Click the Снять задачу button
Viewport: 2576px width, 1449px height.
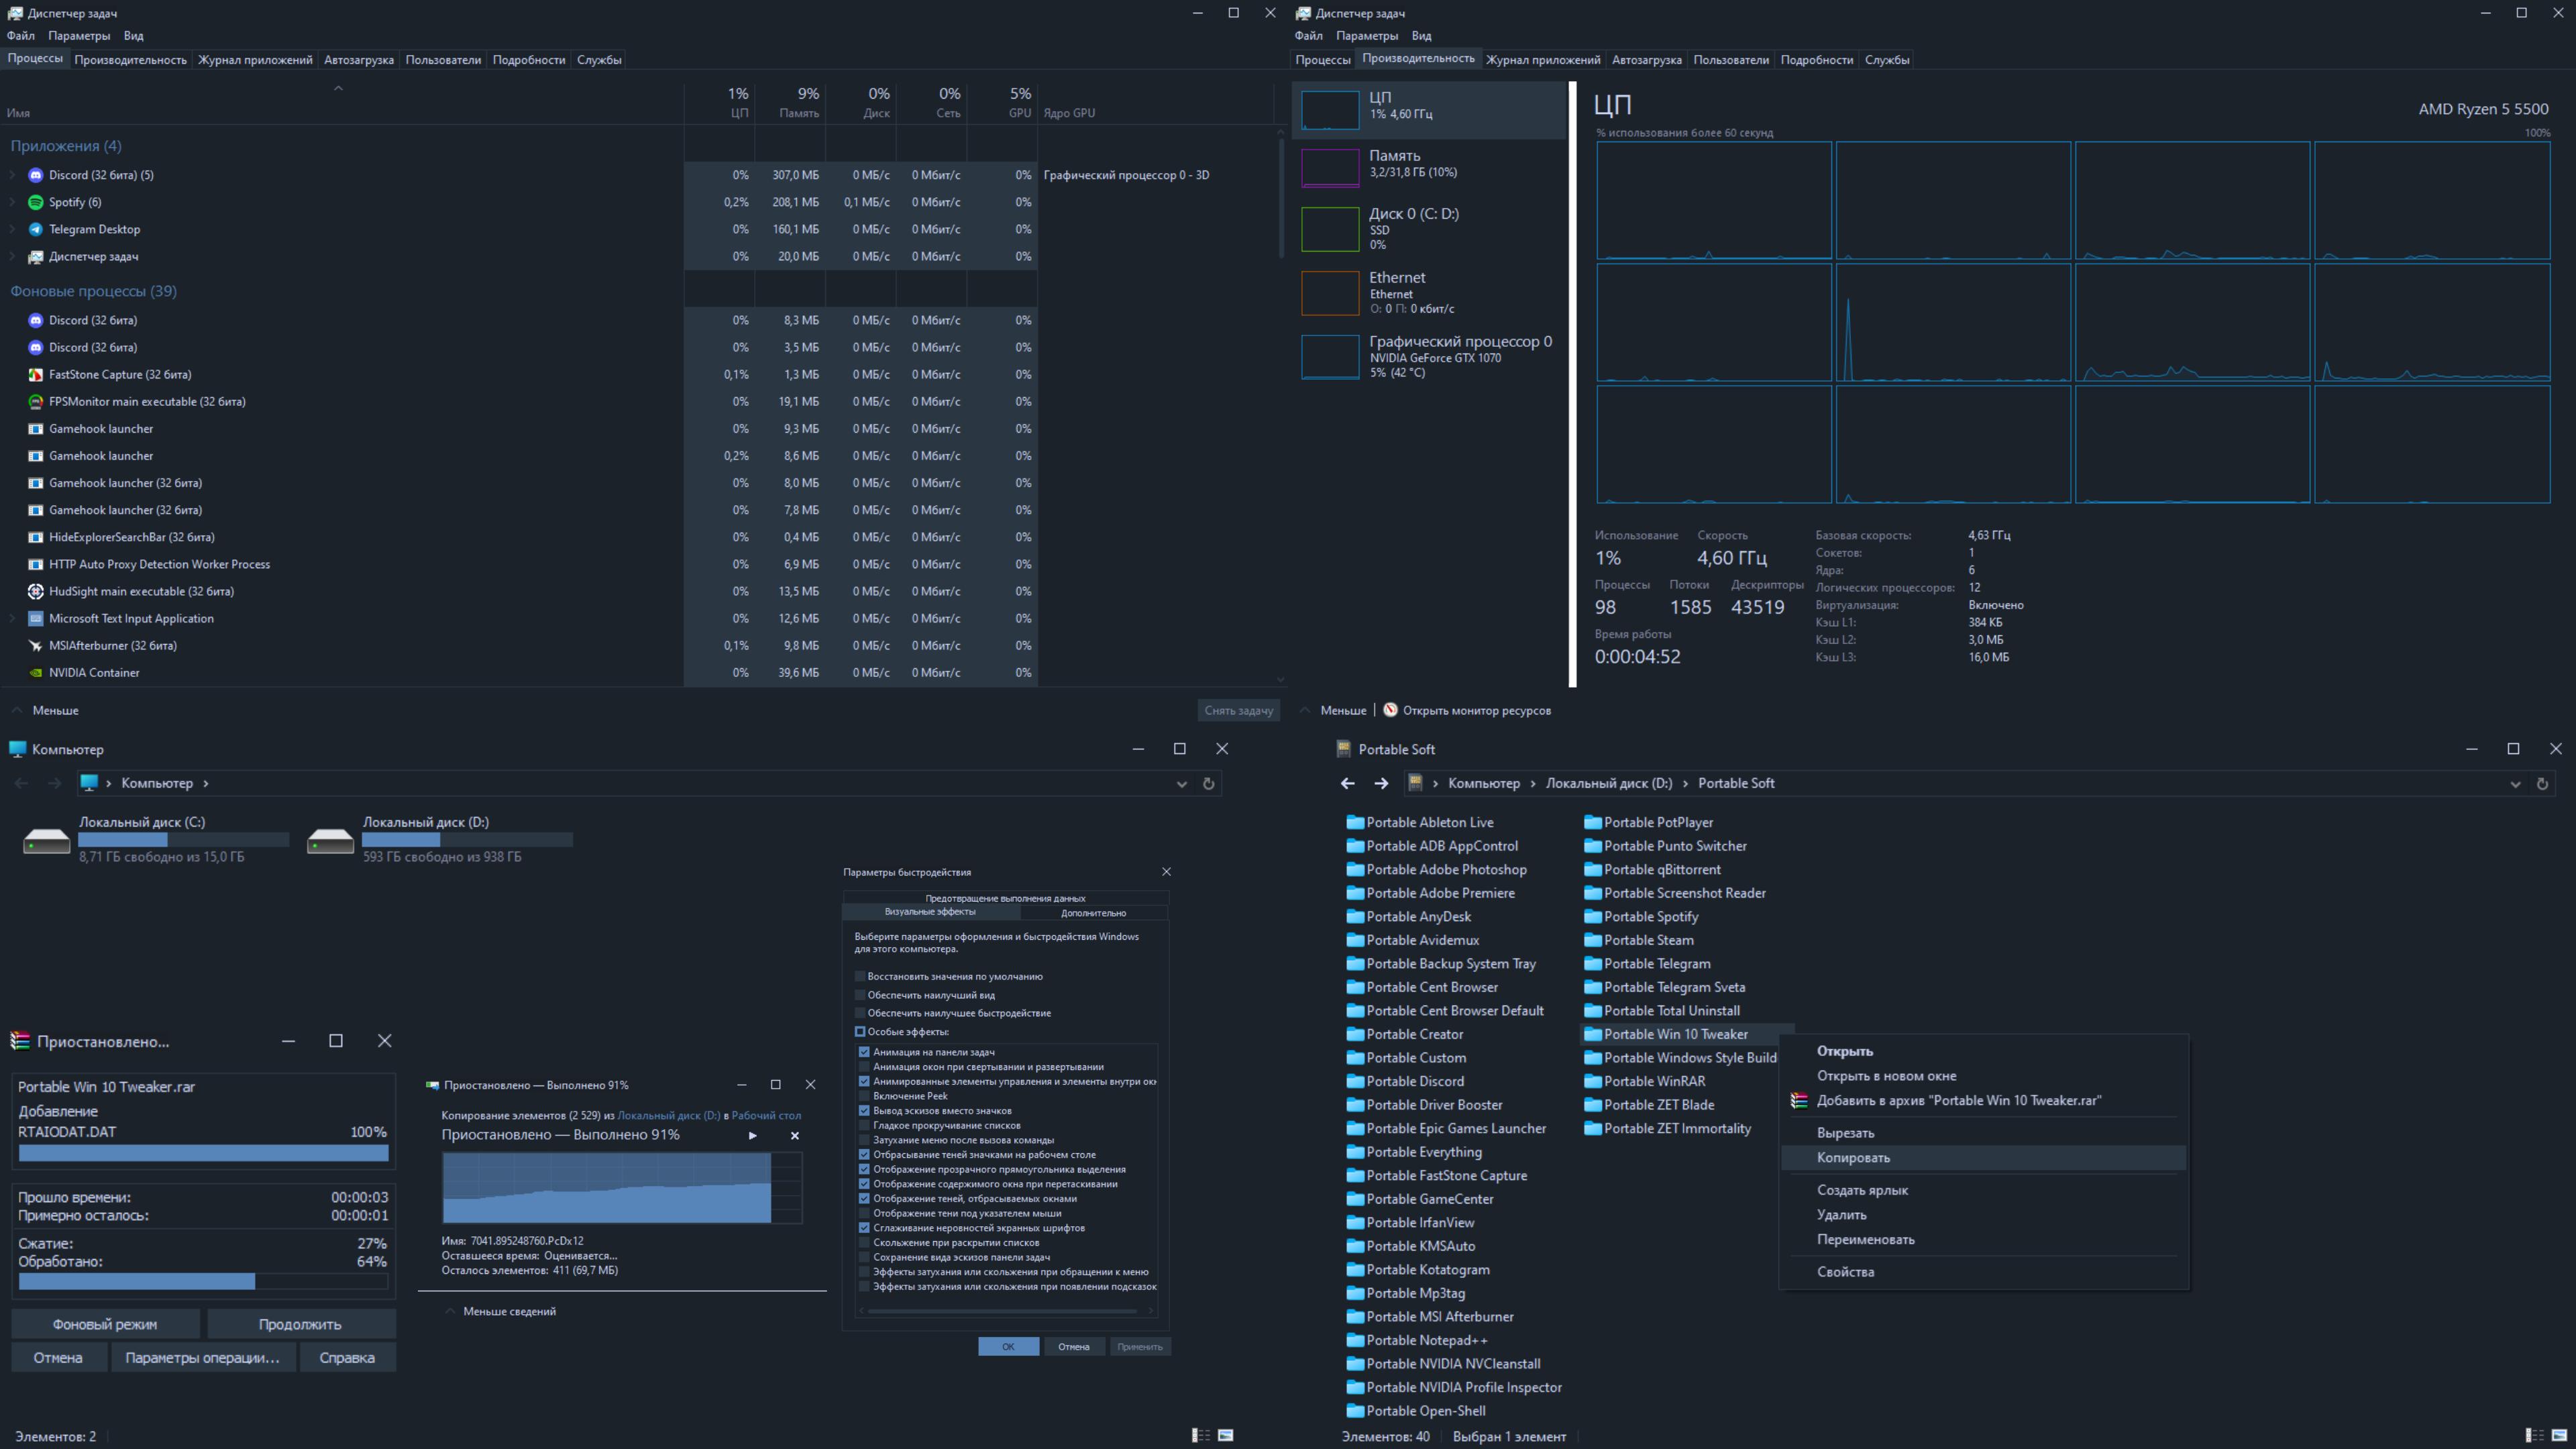pos(1238,710)
